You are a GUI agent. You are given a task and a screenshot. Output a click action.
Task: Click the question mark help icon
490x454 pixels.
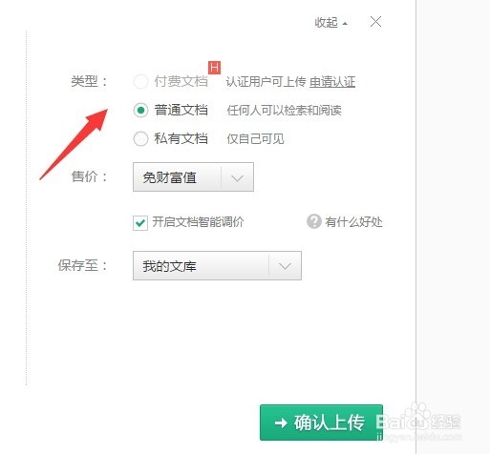point(314,221)
